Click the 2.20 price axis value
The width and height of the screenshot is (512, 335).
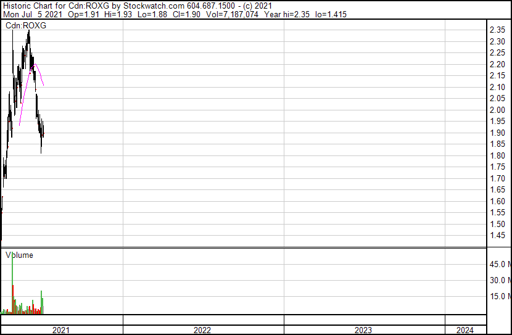tap(497, 64)
